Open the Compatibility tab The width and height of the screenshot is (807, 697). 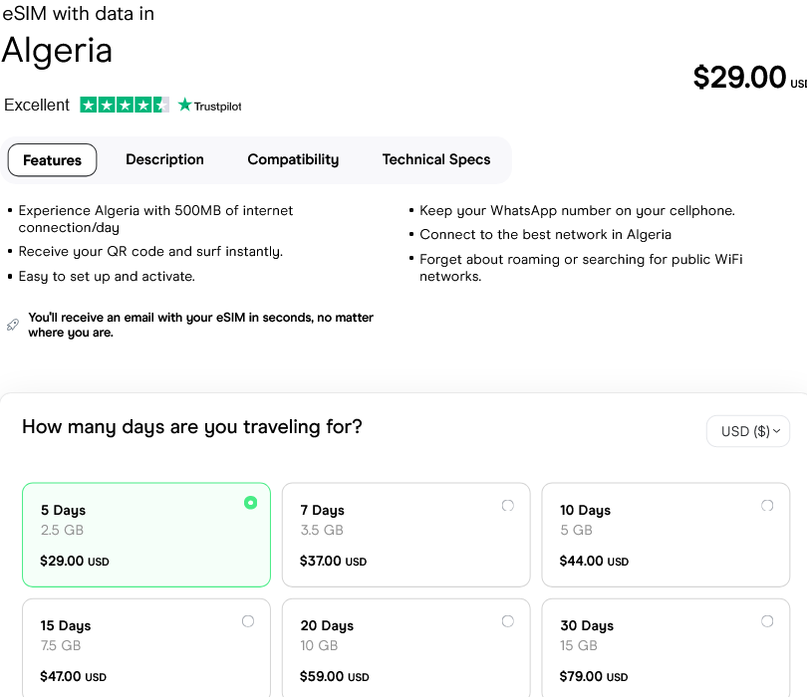tap(293, 159)
